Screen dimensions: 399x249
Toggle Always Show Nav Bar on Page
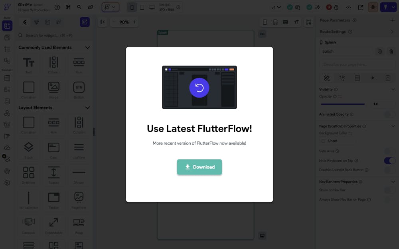coord(389,200)
